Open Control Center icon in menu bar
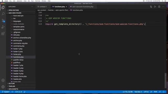 coord(165,1)
